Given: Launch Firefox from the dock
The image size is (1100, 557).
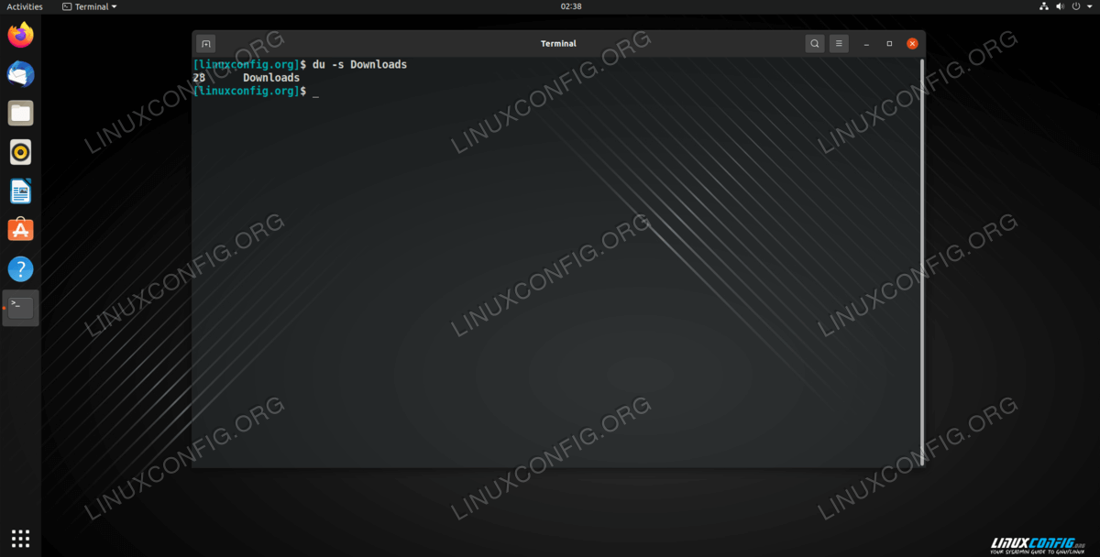Looking at the screenshot, I should [20, 36].
